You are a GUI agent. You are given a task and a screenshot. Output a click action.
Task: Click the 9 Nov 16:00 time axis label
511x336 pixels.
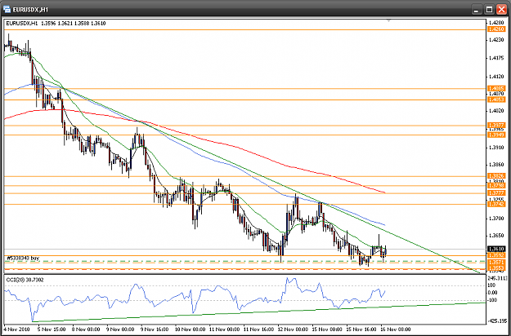click(x=155, y=329)
